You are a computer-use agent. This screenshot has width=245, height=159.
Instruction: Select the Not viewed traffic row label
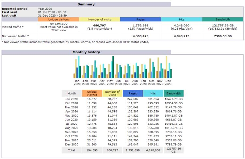15,36
